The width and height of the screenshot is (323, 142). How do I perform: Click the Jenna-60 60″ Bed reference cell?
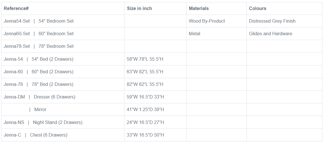[39, 72]
